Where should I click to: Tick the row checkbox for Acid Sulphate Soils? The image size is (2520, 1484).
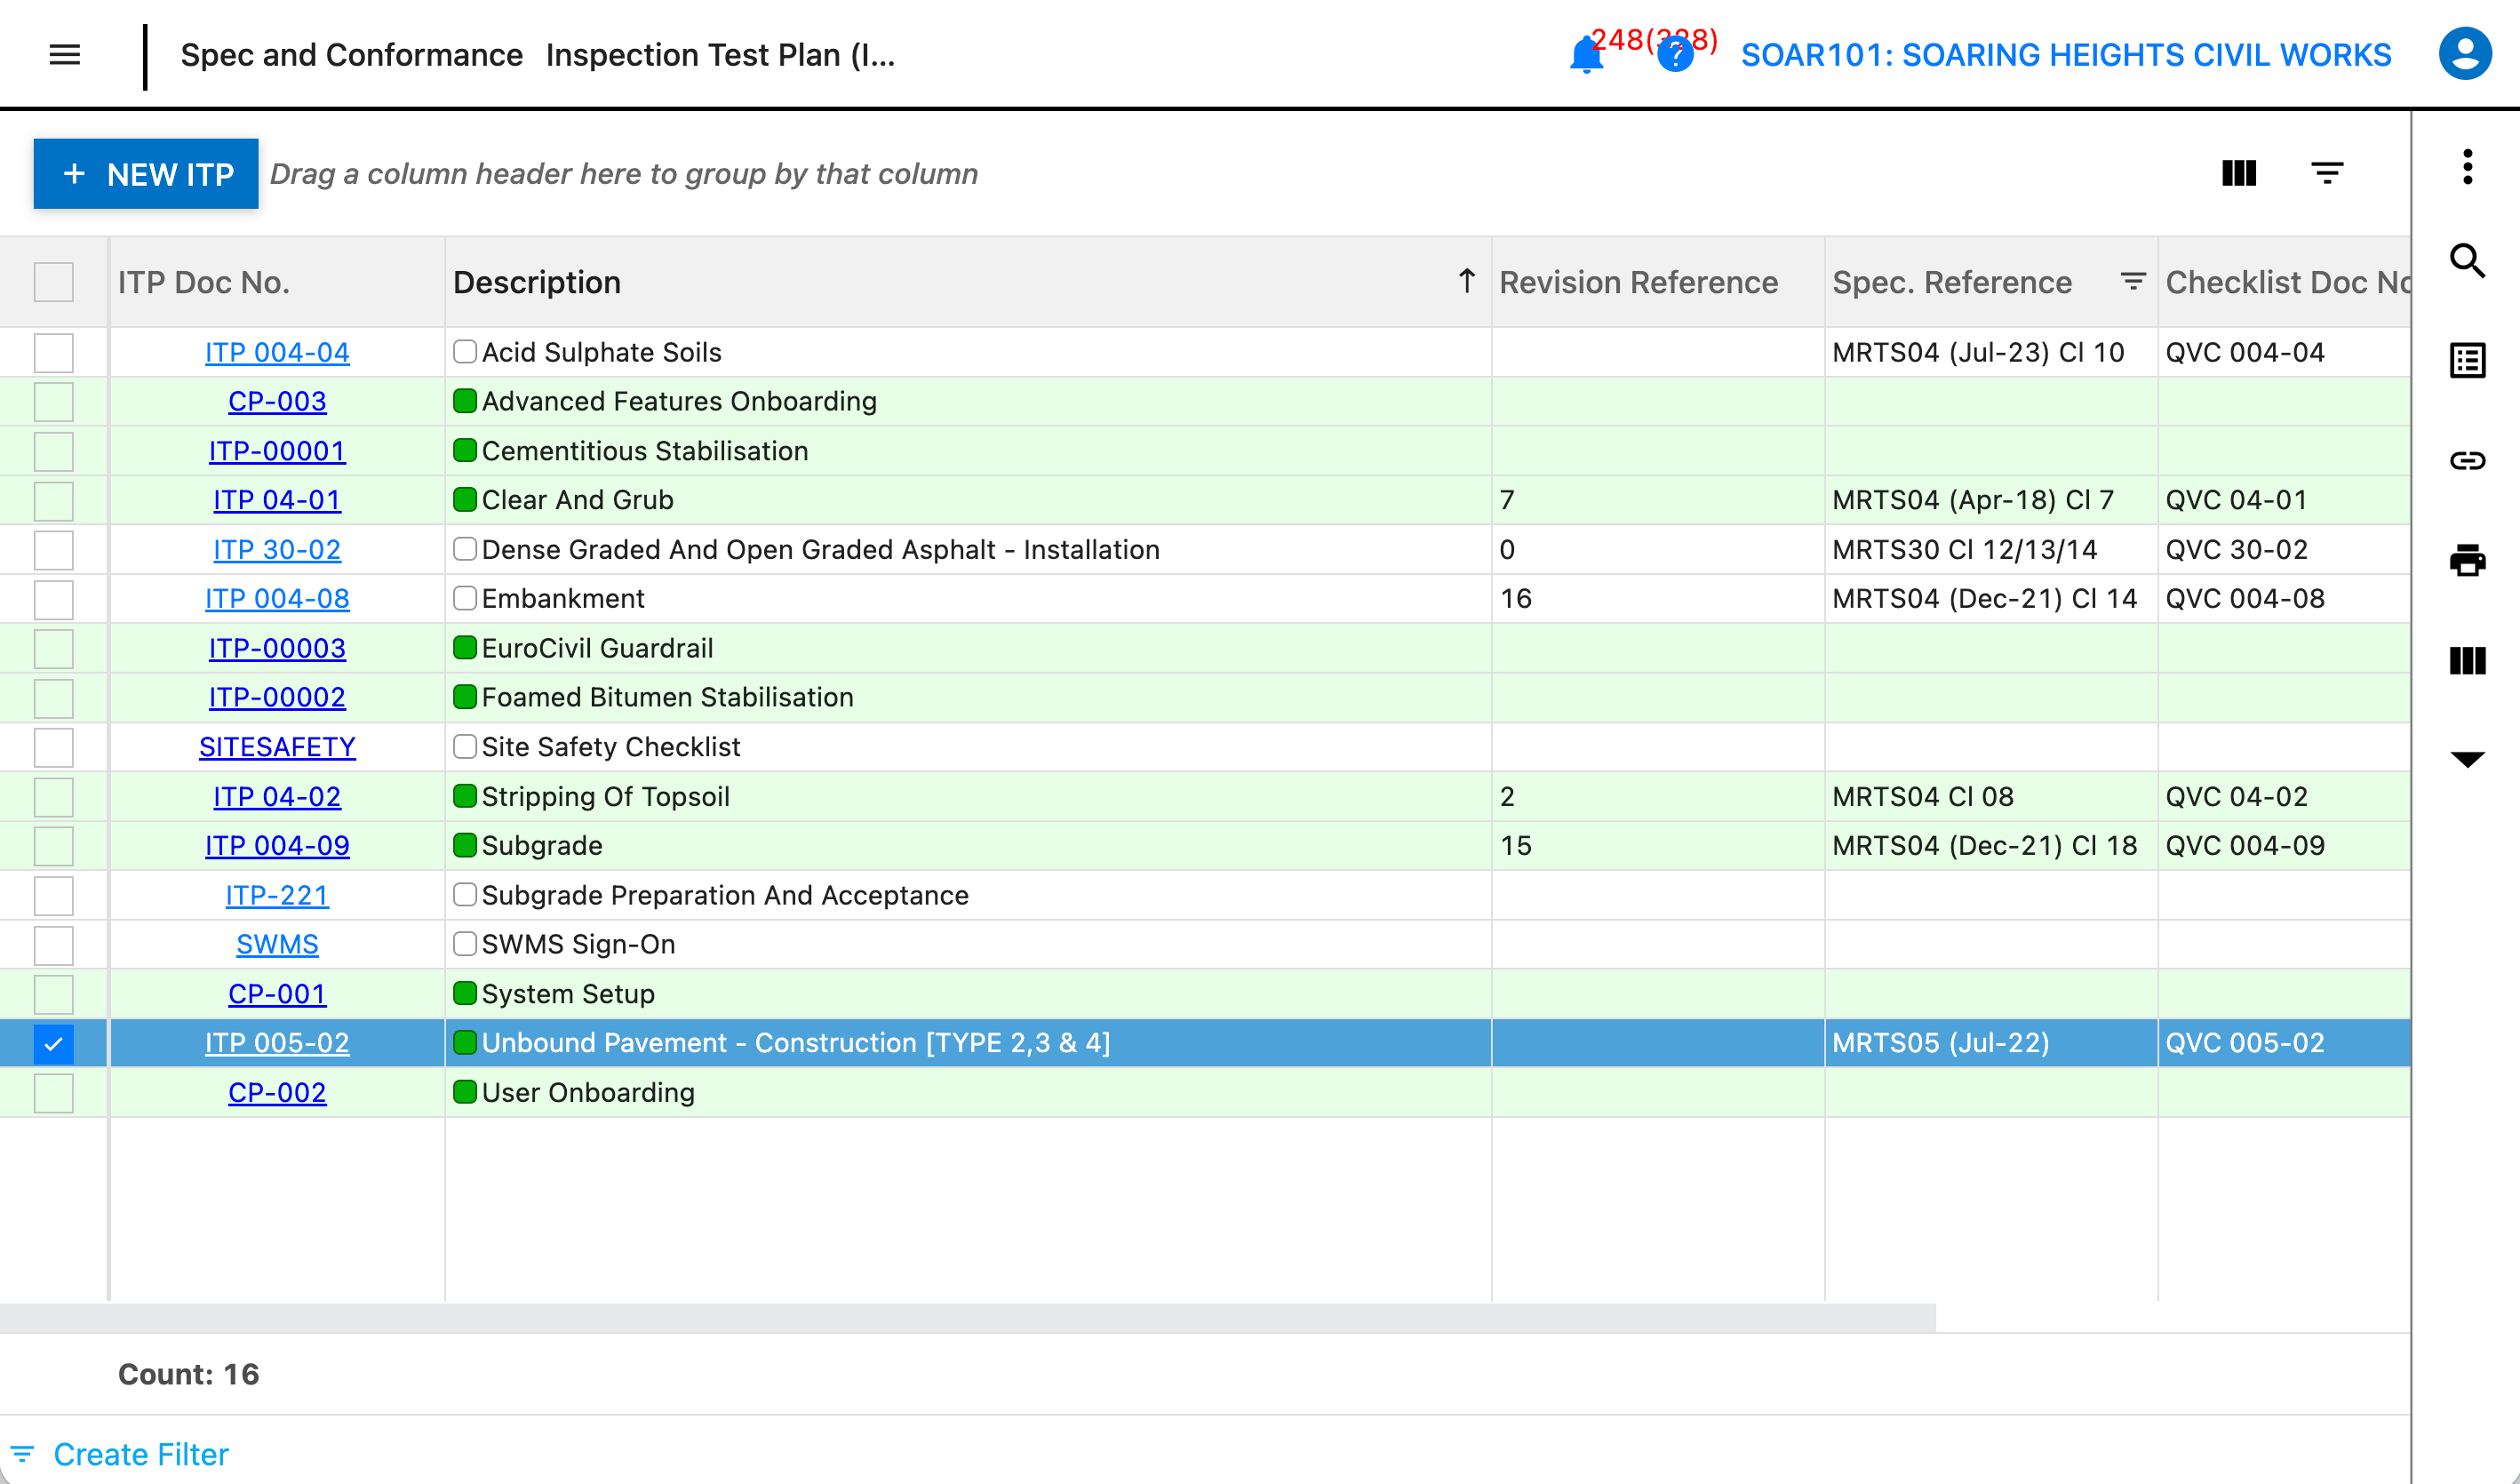(54, 353)
